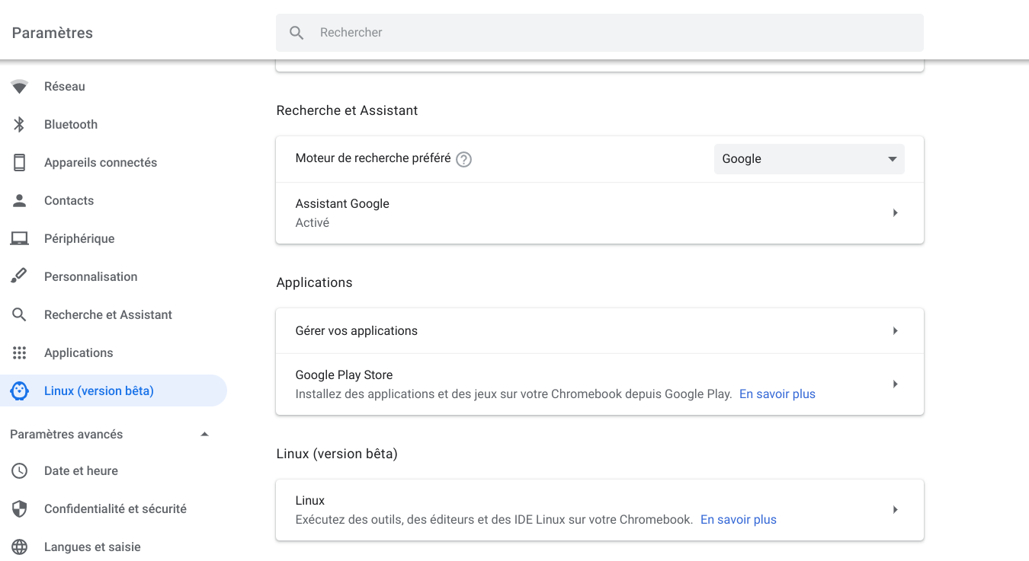Select Applications sidebar label
Image resolution: width=1029 pixels, height=561 pixels.
(79, 353)
